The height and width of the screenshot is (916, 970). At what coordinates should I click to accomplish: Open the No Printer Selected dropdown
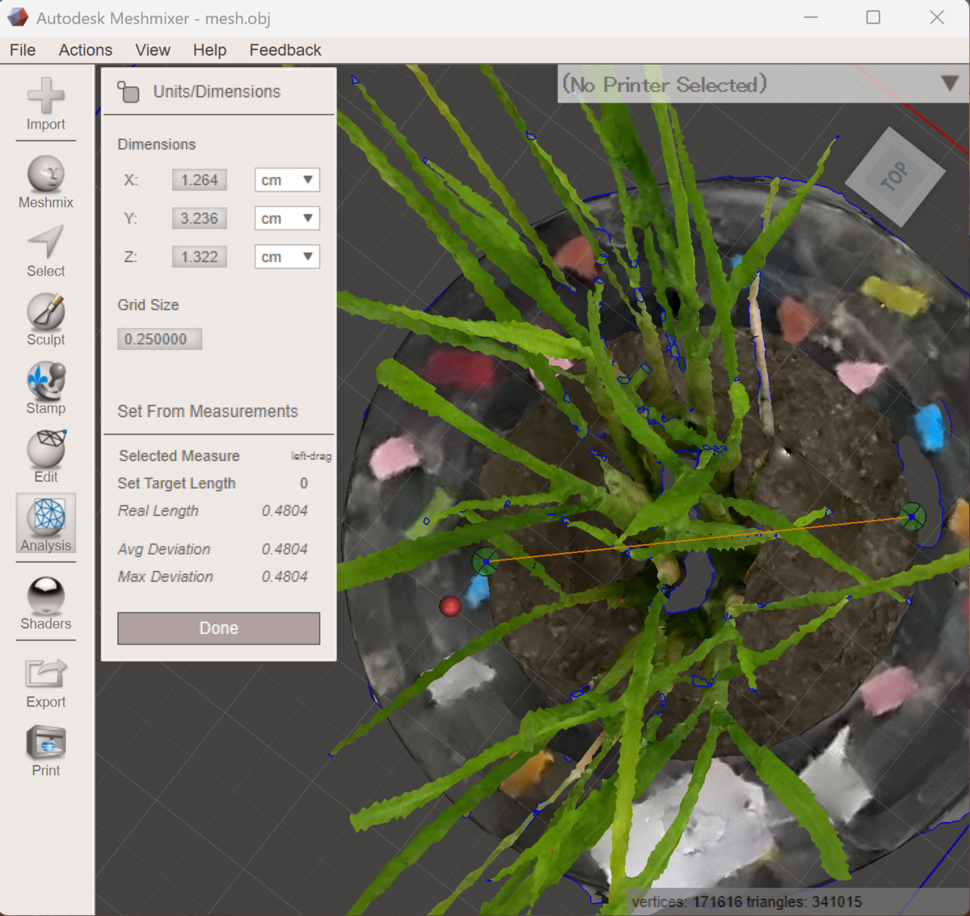(x=763, y=84)
